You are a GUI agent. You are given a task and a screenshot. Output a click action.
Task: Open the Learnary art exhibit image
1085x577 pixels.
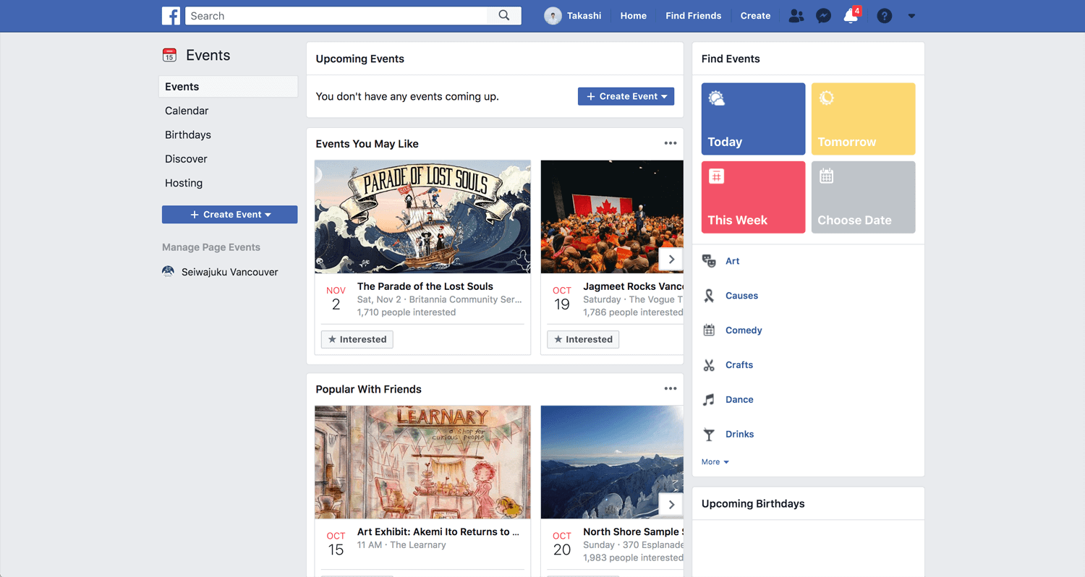click(x=422, y=462)
